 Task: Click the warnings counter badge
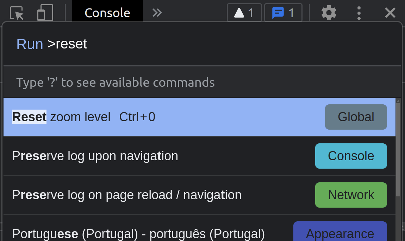coord(244,13)
